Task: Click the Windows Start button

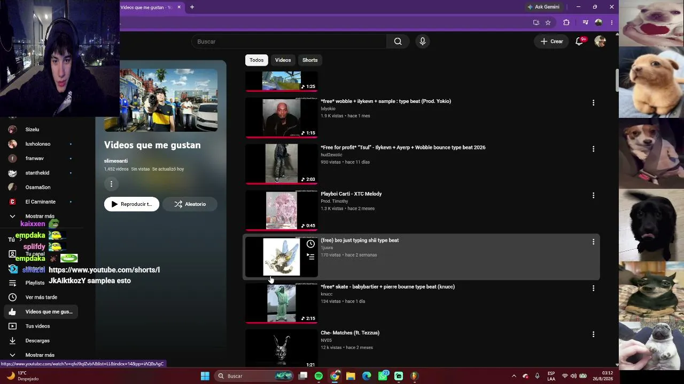Action: (205, 376)
